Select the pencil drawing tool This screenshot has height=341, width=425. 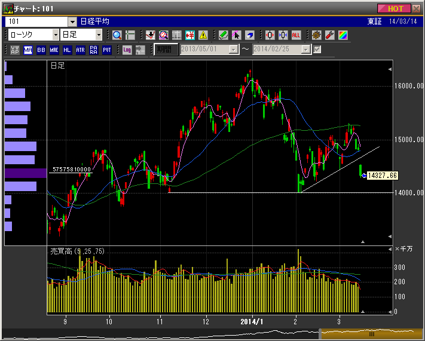click(x=223, y=35)
